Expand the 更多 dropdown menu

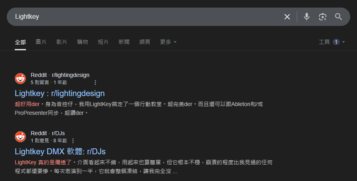click(x=168, y=42)
